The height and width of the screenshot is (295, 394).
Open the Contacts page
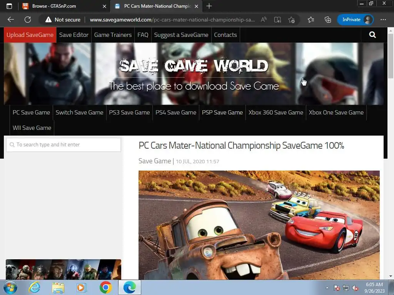225,35
